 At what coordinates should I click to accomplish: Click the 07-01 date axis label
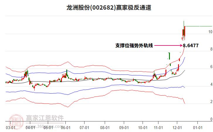pos(84,128)
